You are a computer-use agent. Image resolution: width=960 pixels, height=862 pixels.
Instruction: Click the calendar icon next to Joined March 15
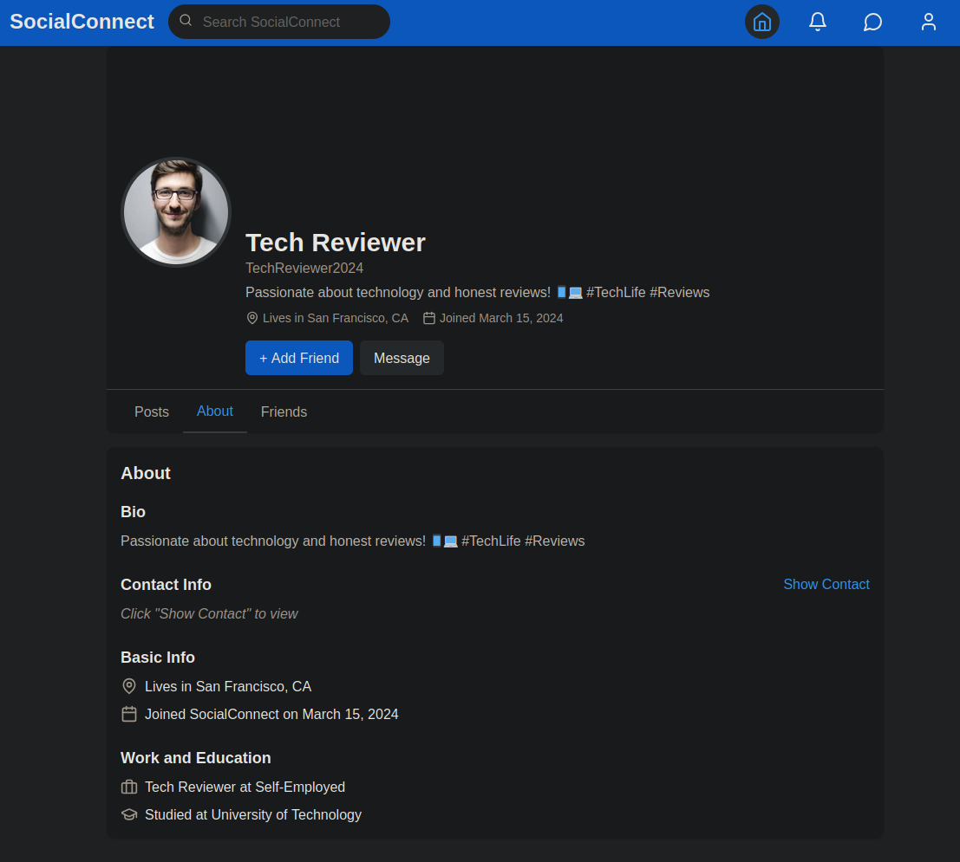428,318
